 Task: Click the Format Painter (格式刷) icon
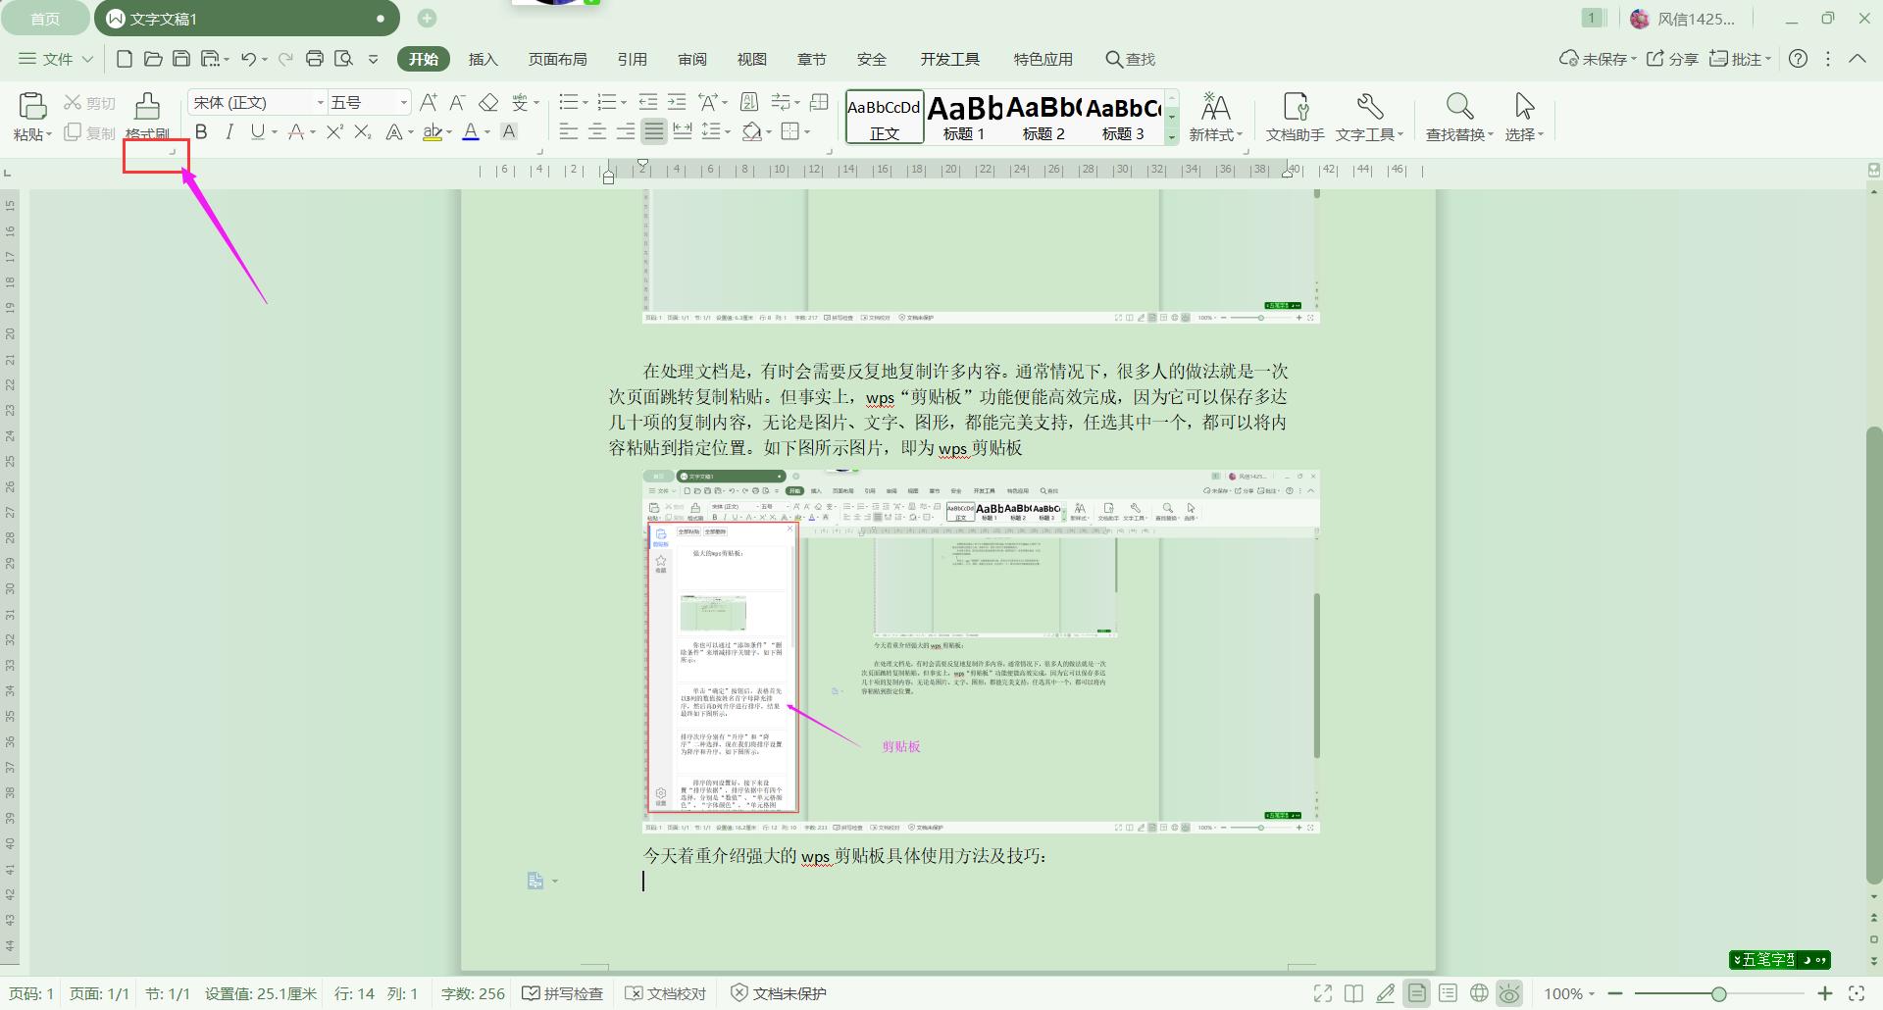click(147, 106)
